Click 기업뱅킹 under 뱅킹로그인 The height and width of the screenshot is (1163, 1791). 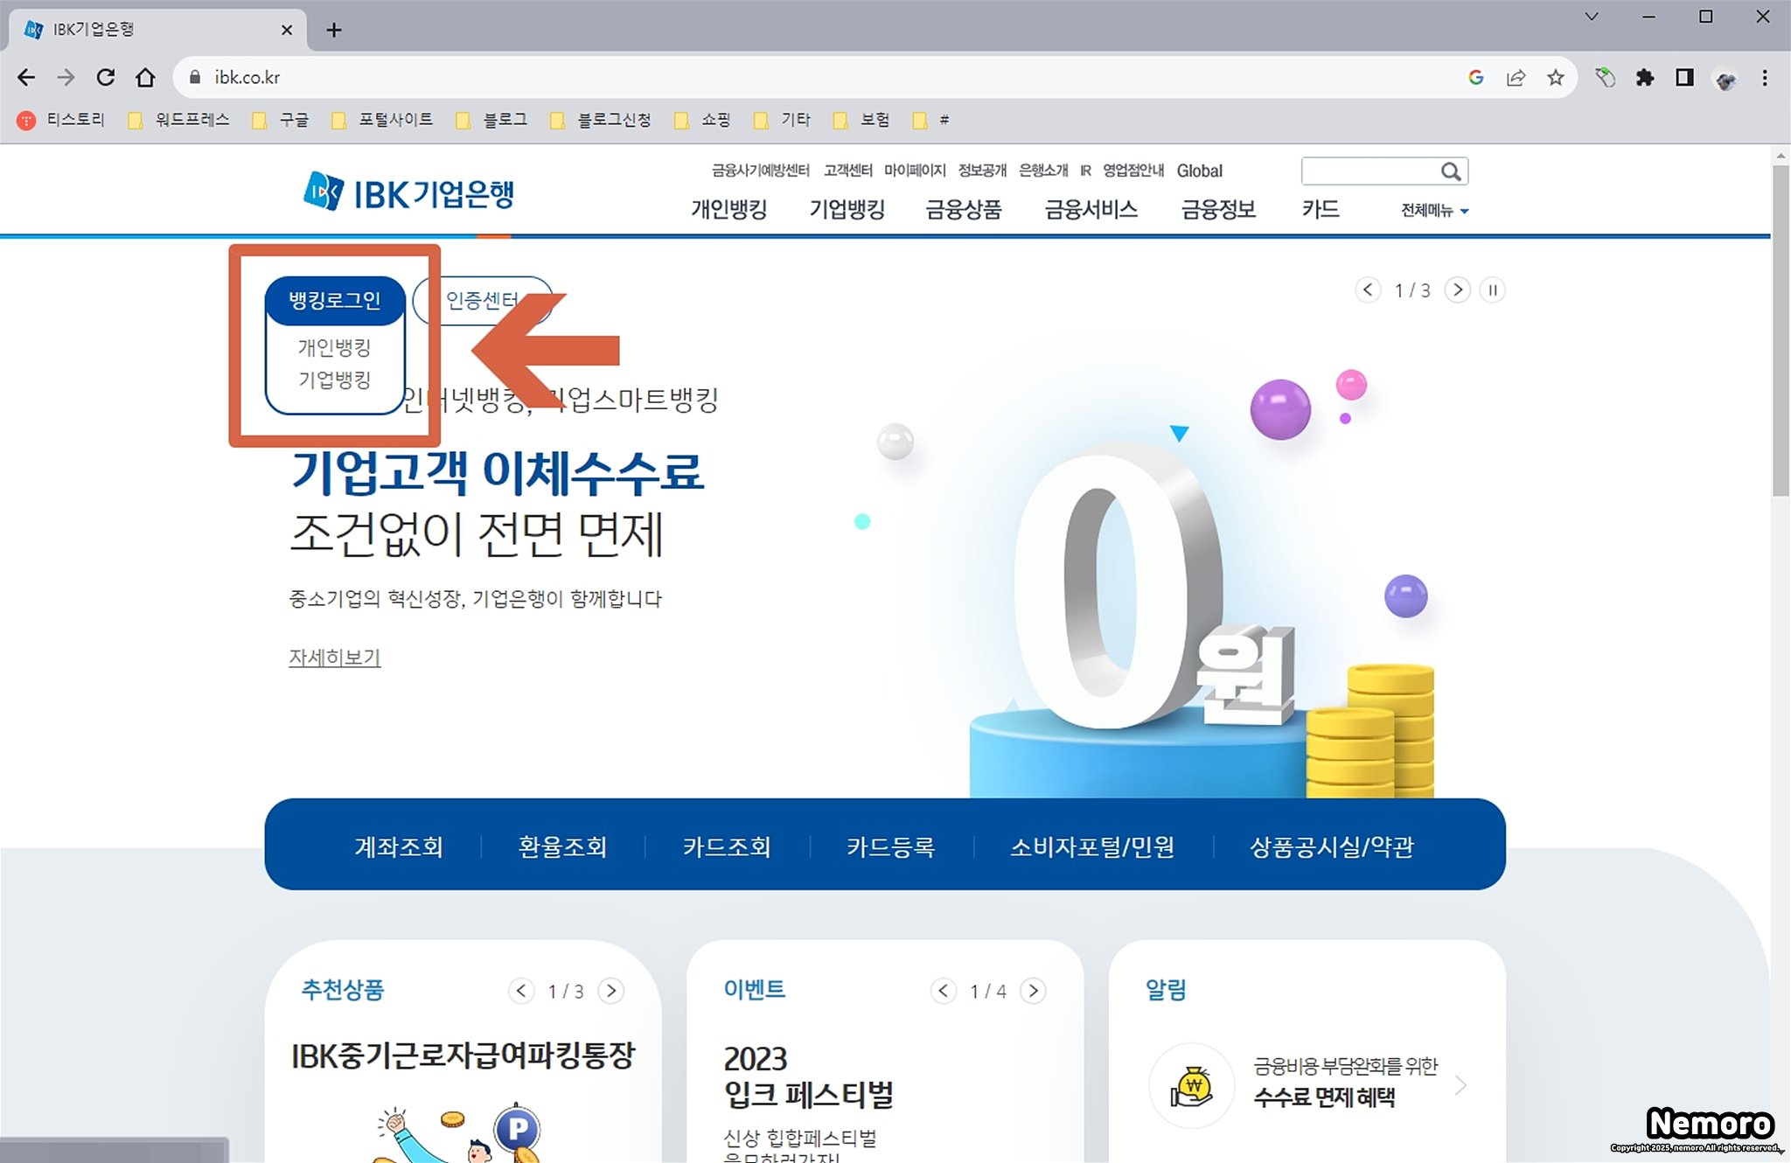point(334,380)
